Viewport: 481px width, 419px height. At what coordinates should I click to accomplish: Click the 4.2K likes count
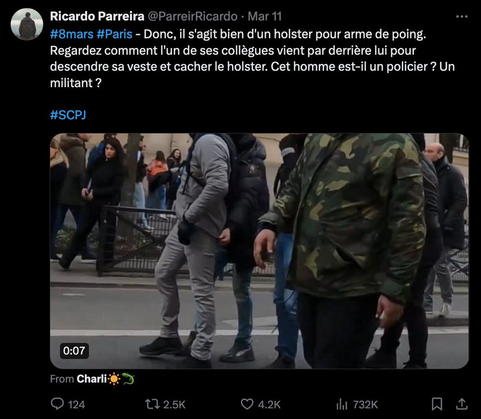(x=269, y=405)
